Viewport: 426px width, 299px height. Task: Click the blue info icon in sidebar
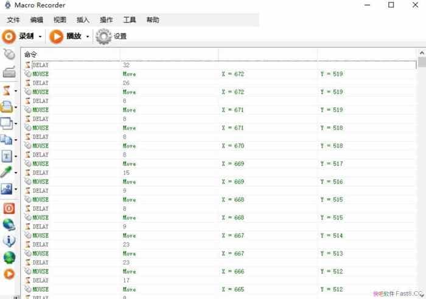[9, 241]
